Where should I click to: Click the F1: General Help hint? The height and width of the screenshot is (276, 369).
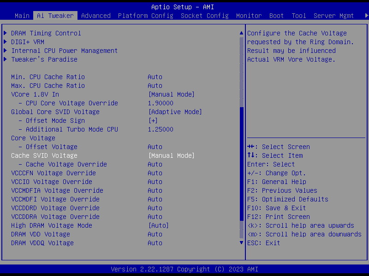pyautogui.click(x=276, y=182)
